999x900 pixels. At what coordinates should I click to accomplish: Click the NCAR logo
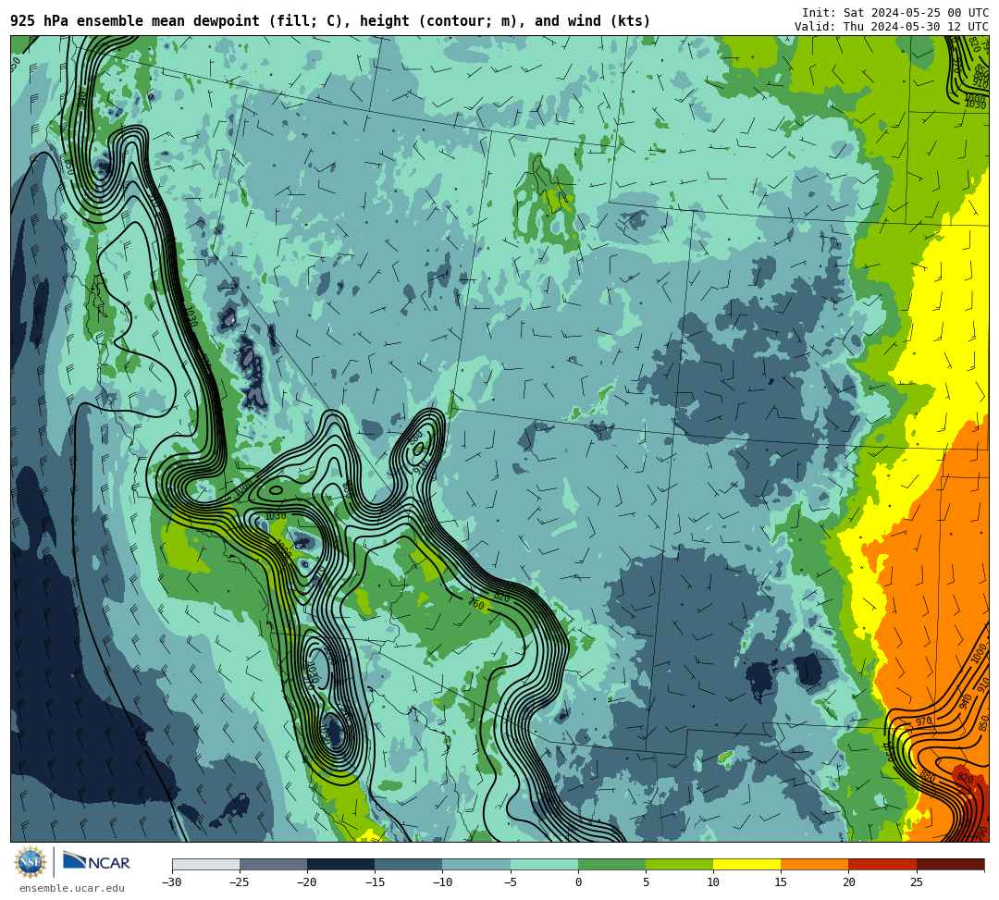coord(96,862)
